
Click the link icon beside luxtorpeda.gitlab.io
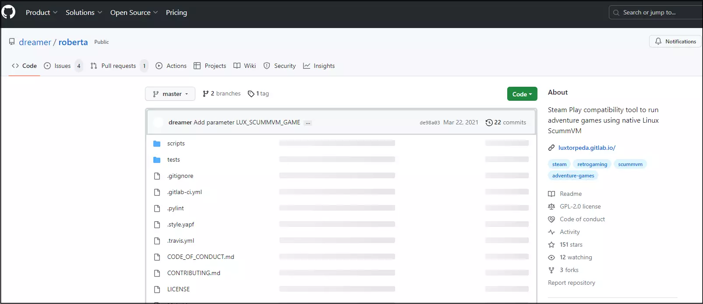coord(551,148)
